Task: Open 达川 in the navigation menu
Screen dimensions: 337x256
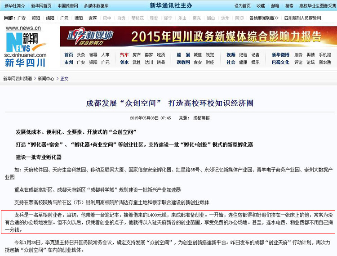Action: click(x=149, y=63)
